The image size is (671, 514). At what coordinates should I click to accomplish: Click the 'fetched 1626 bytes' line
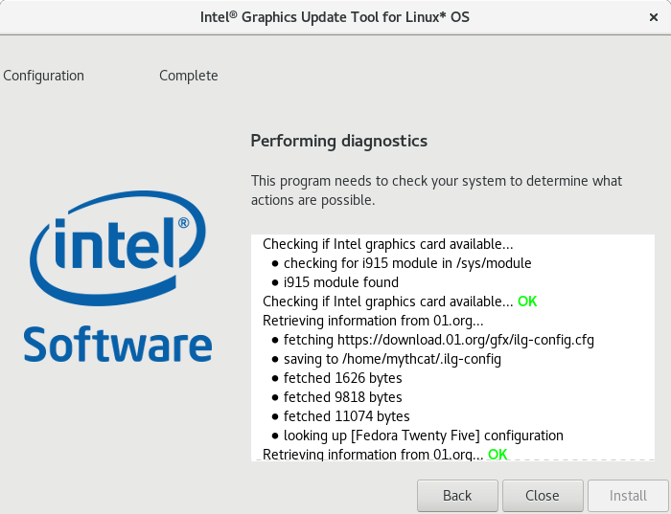point(343,378)
